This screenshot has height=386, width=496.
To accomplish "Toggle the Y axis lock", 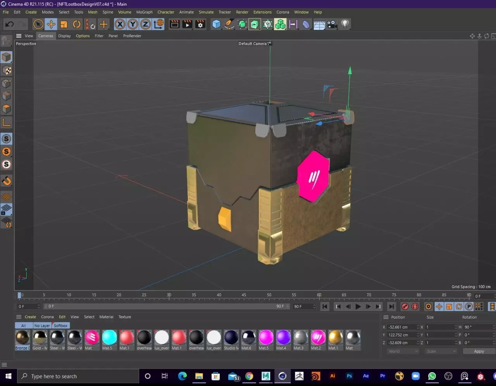I will point(133,24).
